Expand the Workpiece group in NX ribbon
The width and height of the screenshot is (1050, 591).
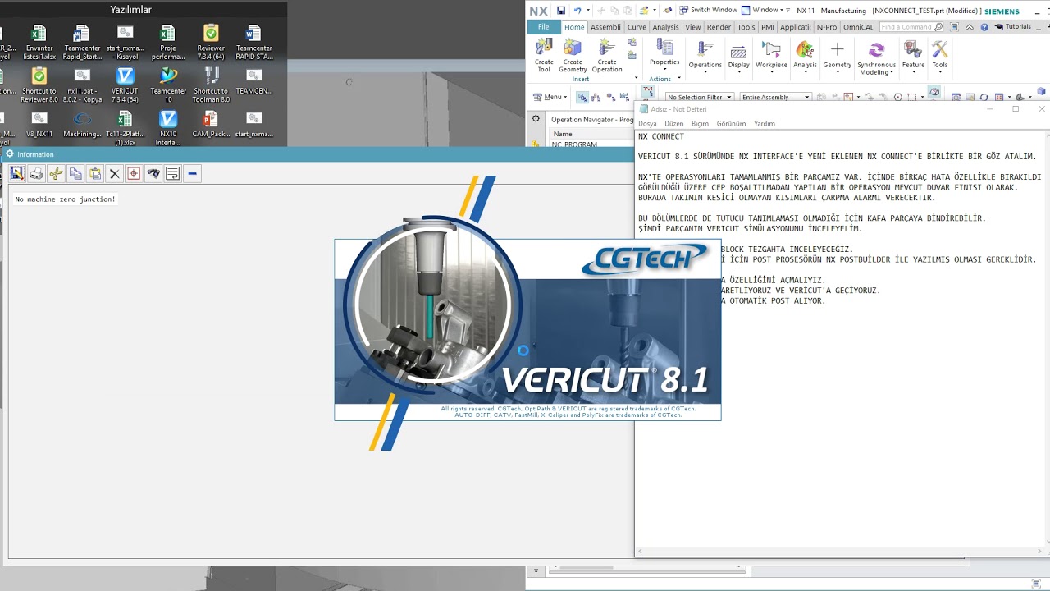771,57
